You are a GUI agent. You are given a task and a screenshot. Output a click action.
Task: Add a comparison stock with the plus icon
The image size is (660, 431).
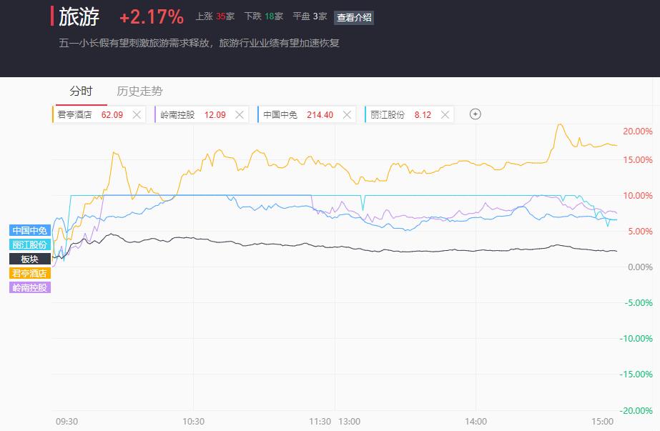[x=476, y=114]
